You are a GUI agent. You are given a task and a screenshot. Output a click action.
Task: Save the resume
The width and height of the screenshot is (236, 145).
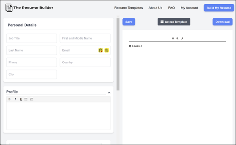(129, 22)
